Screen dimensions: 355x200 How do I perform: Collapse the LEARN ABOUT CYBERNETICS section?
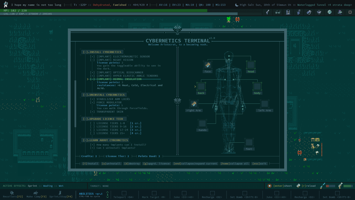[x=86, y=140]
